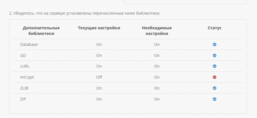This screenshot has width=257, height=118.
Task: Click the ZIP status checkmark icon
Action: click(214, 99)
